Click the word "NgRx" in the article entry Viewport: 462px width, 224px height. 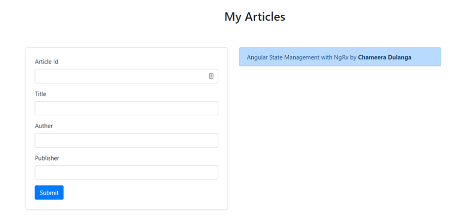[341, 57]
